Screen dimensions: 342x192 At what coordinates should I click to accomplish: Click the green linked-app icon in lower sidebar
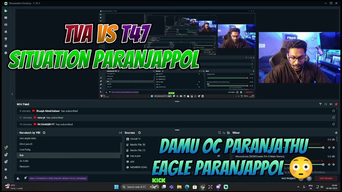click(x=6, y=147)
